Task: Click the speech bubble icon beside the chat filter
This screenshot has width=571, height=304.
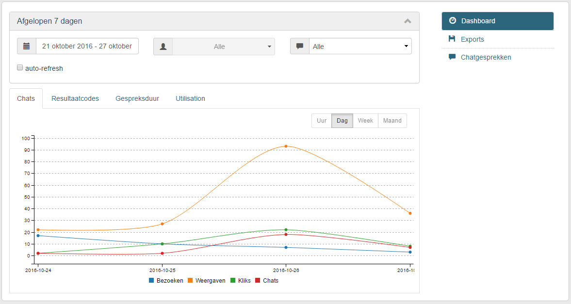Action: (300, 46)
